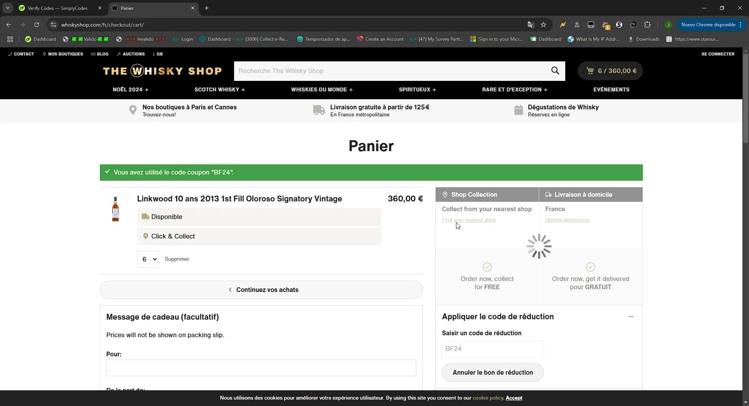Open the Chrome tab search dropdown arrow
Screen dimensions: 749x406
(8, 8)
